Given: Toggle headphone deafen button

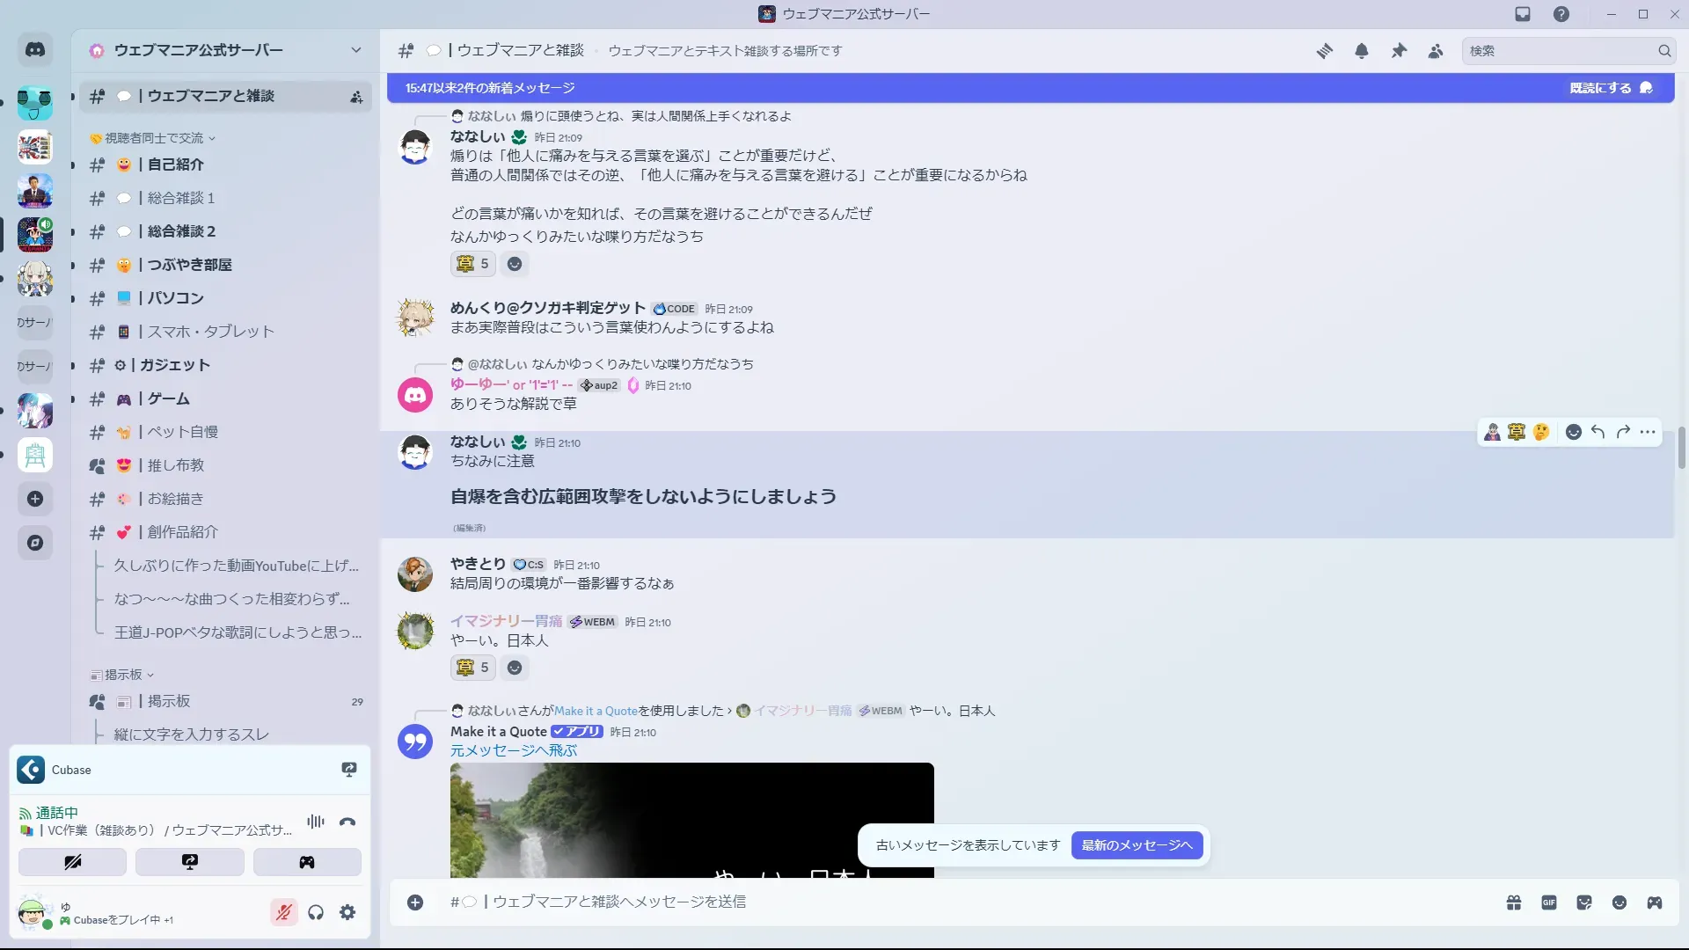Looking at the screenshot, I should click(x=316, y=913).
